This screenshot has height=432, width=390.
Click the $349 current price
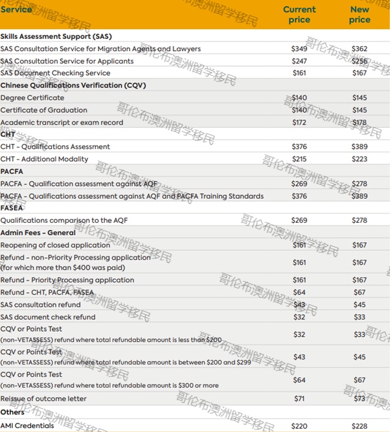coord(299,49)
